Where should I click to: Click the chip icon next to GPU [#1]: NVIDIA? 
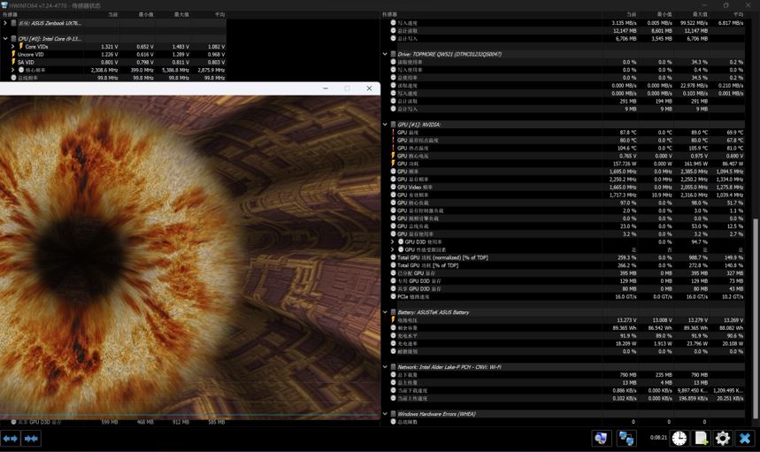coord(393,125)
